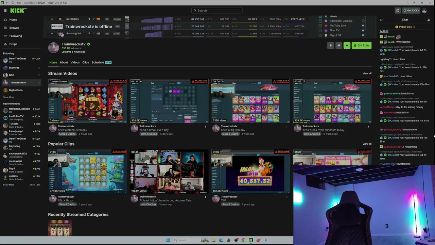Open Maherco channel in Following list

(x=21, y=68)
